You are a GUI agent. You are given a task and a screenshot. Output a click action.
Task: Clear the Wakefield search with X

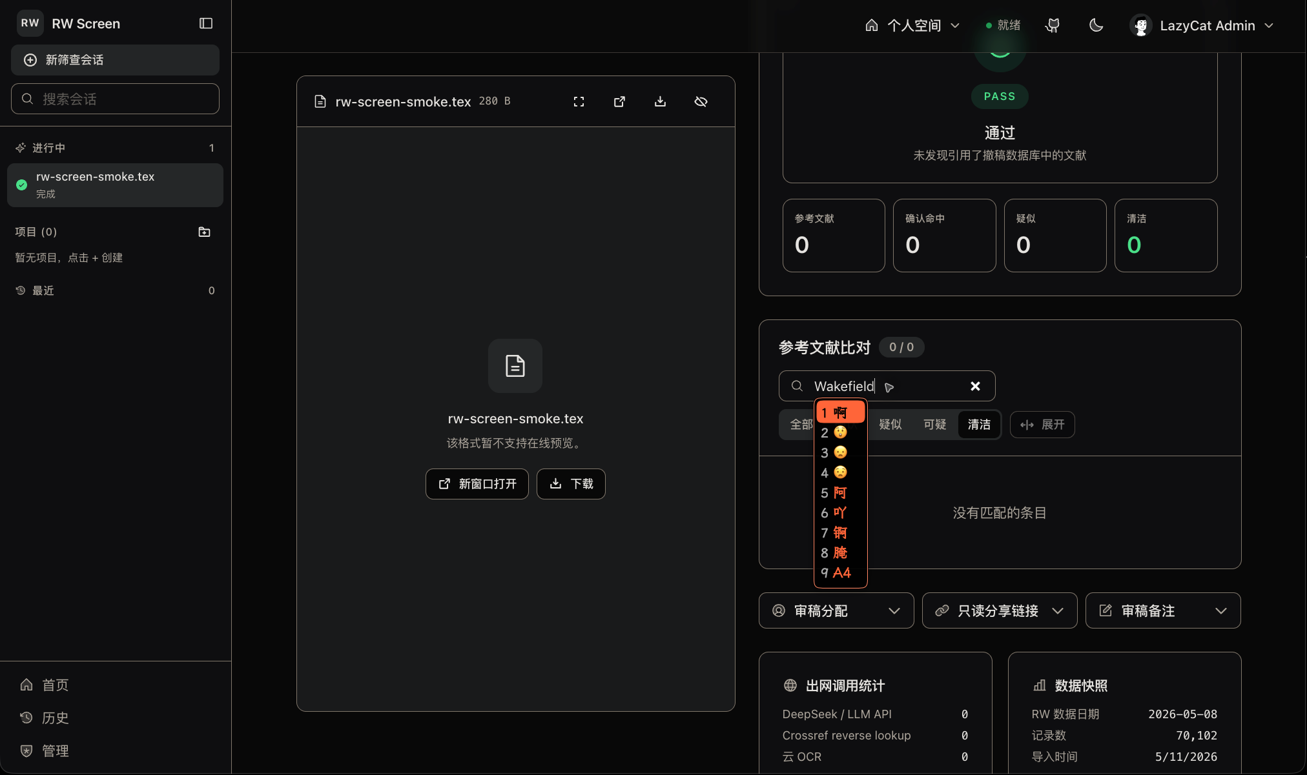pos(975,386)
